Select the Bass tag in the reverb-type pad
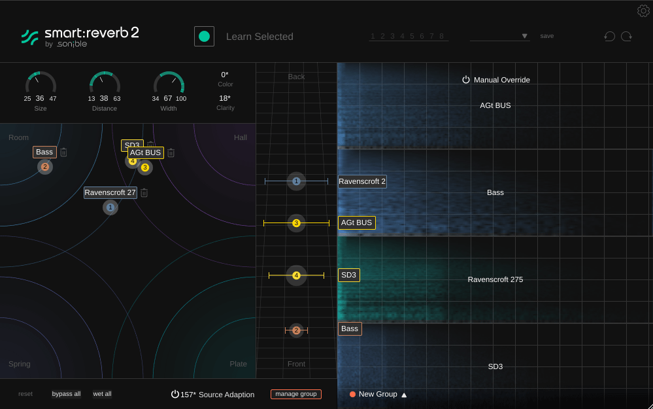Screen dimensions: 653x409 point(44,152)
